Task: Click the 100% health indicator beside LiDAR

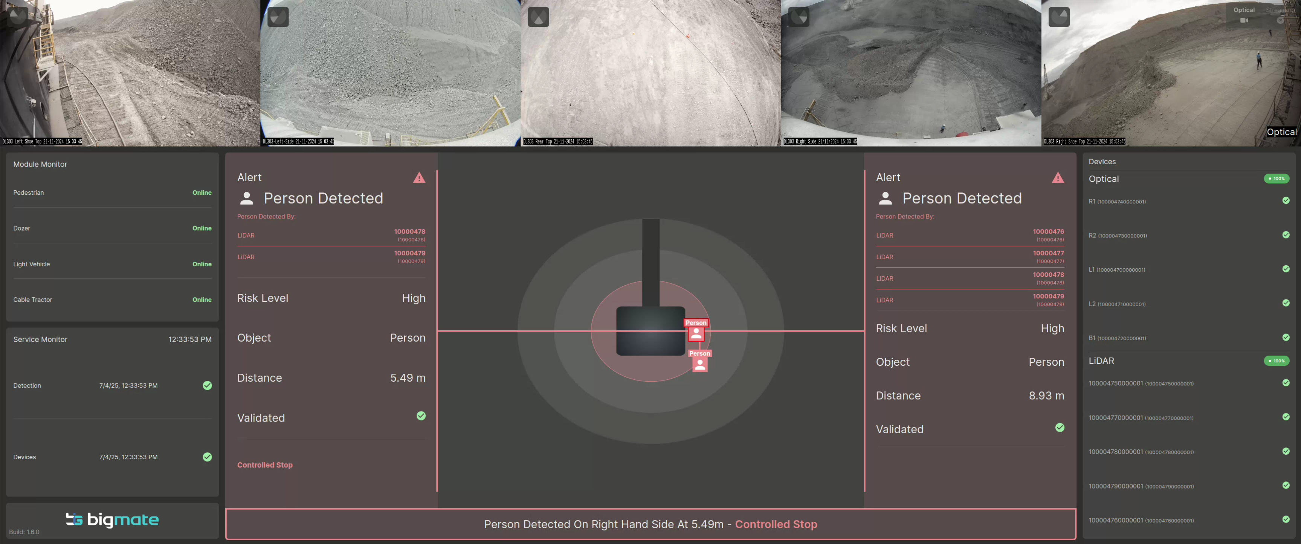Action: 1277,361
